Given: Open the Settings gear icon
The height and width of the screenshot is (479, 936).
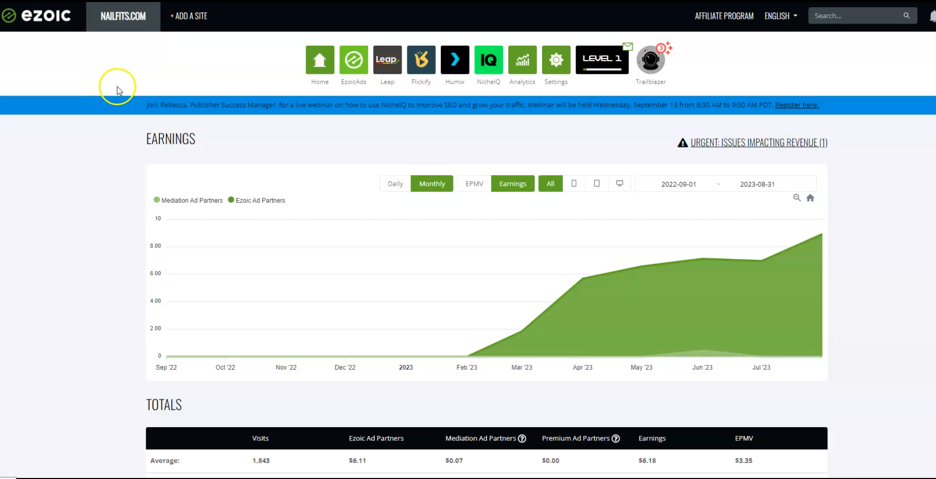Looking at the screenshot, I should 556,60.
